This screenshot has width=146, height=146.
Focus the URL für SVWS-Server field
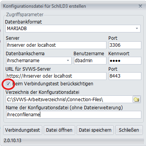(x=56, y=76)
